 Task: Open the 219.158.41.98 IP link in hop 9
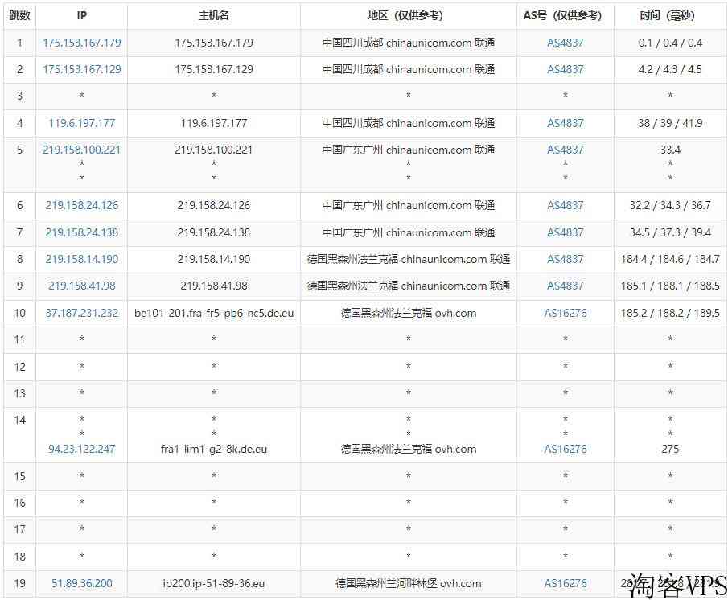(x=82, y=286)
